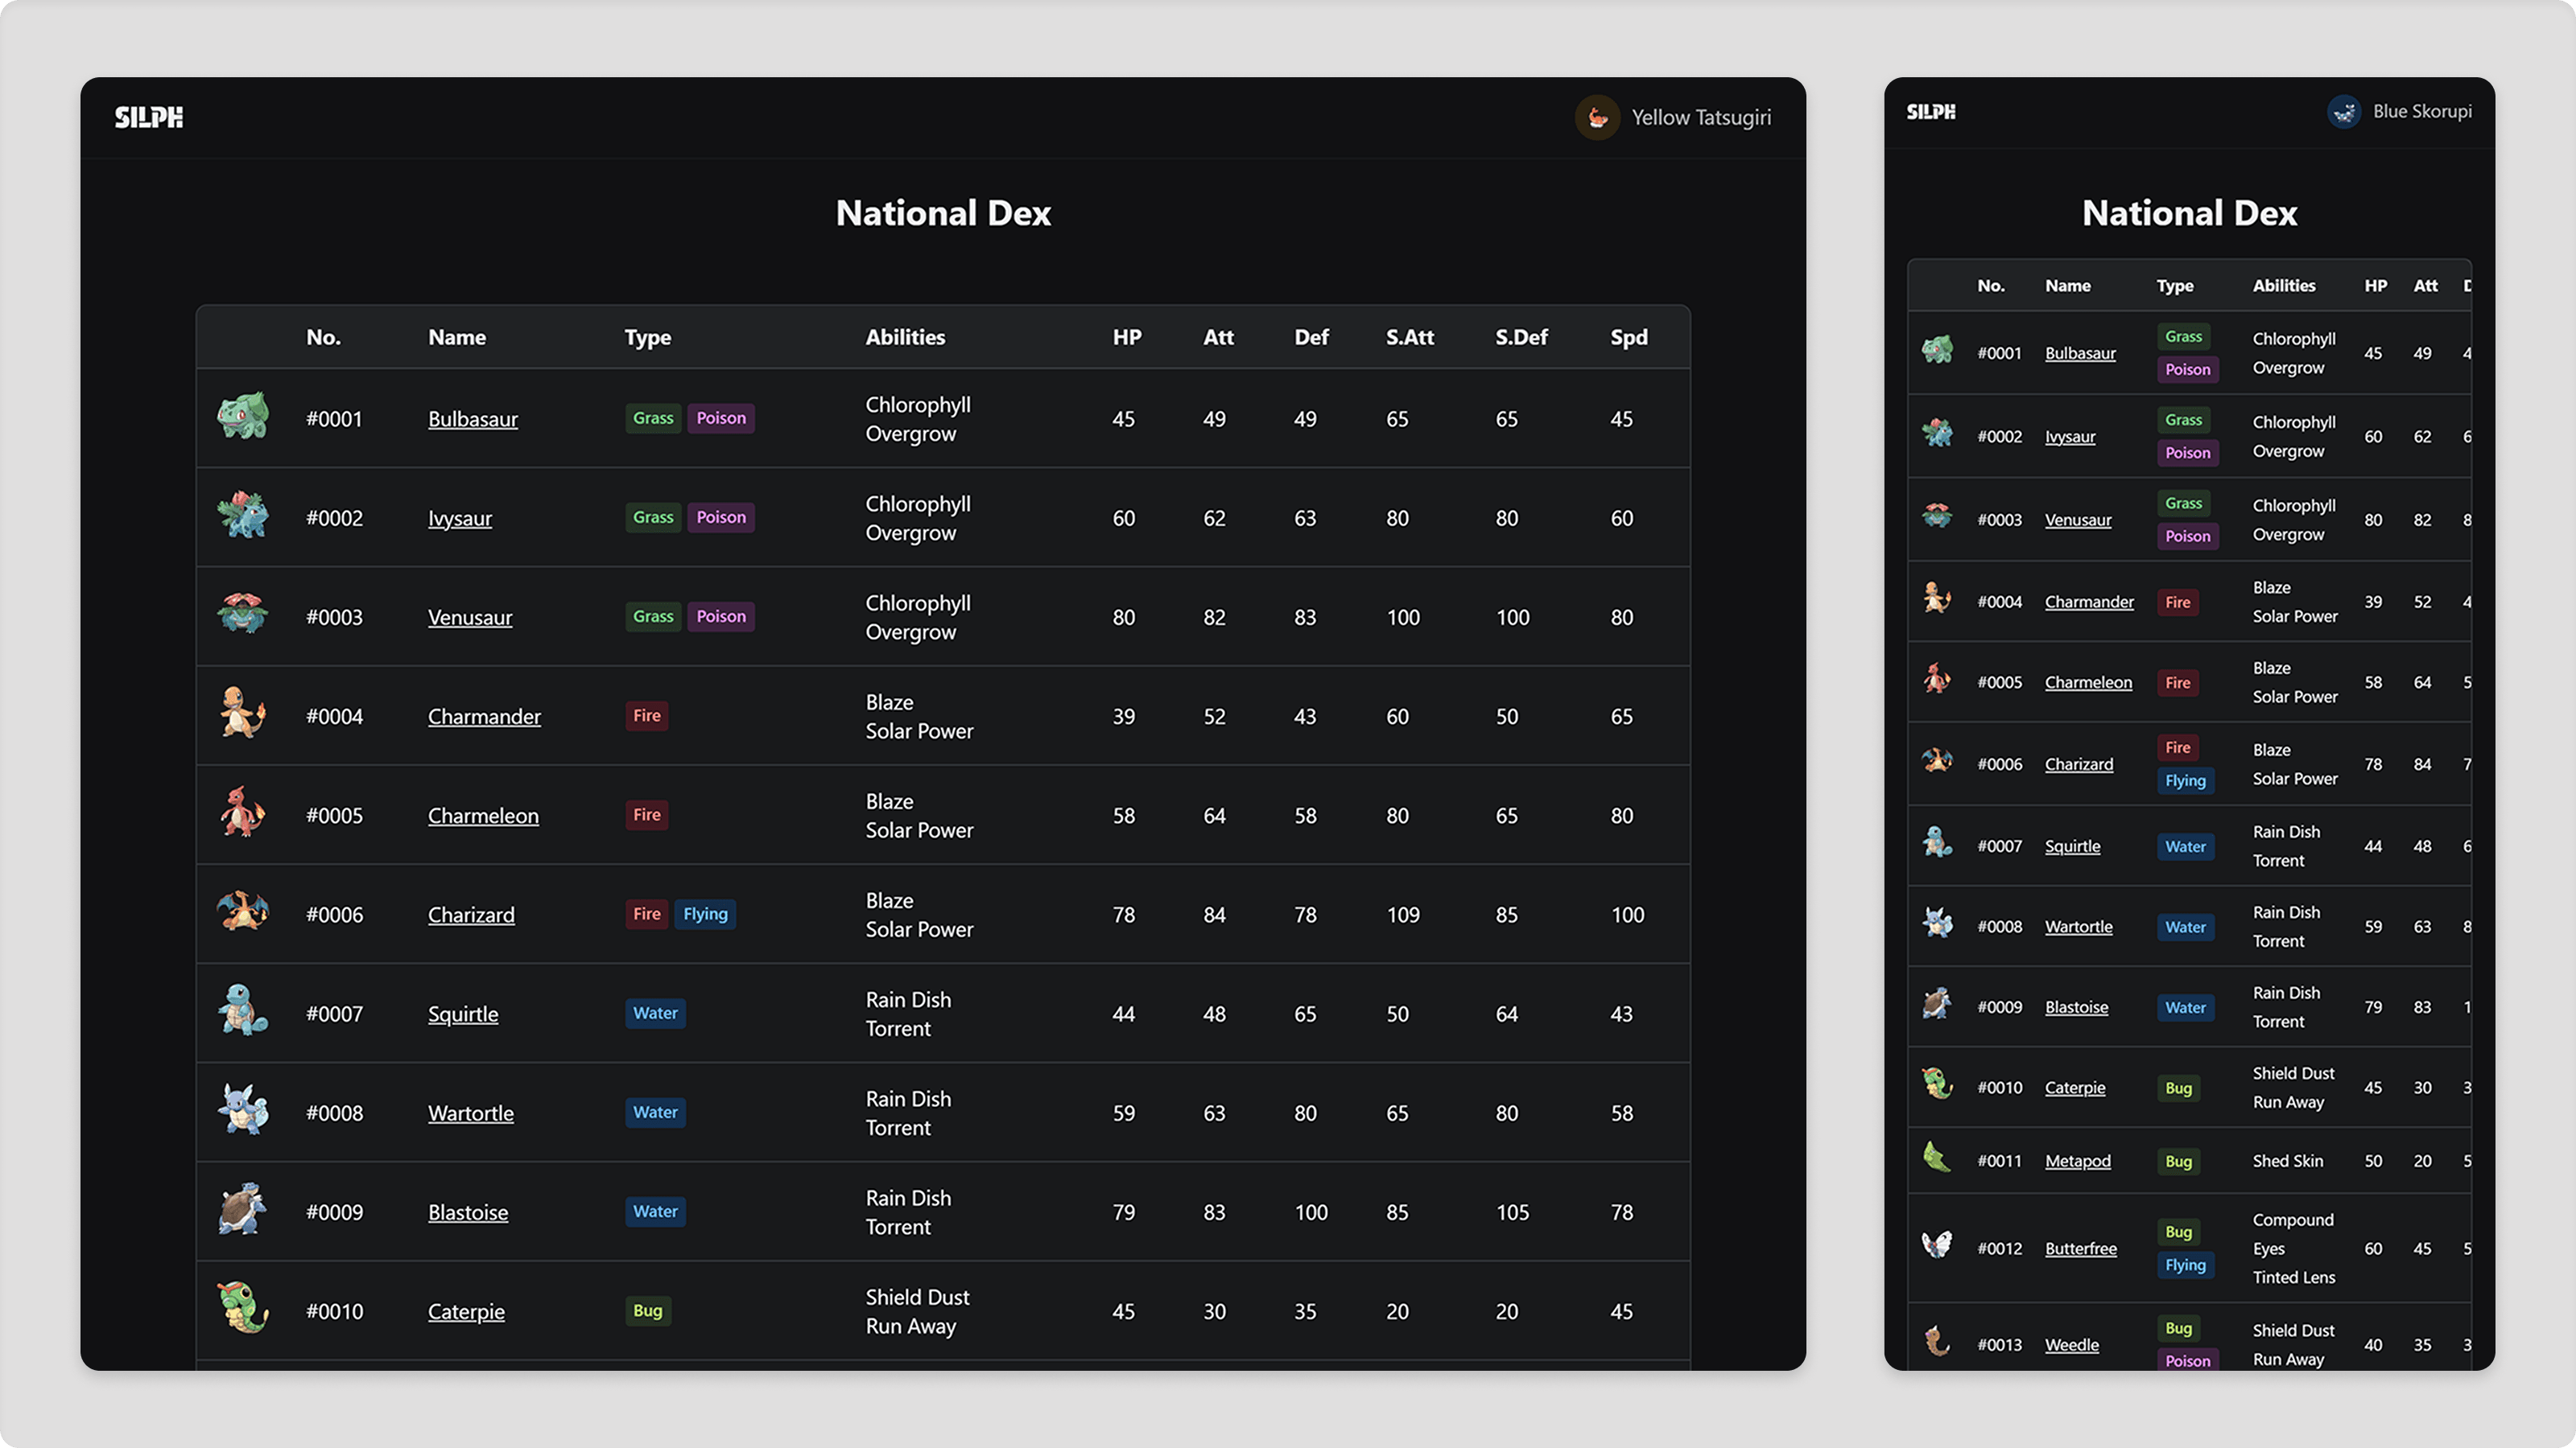2576x1448 pixels.
Task: Open Yellow Tatsugiri user avatar
Action: click(x=1597, y=117)
